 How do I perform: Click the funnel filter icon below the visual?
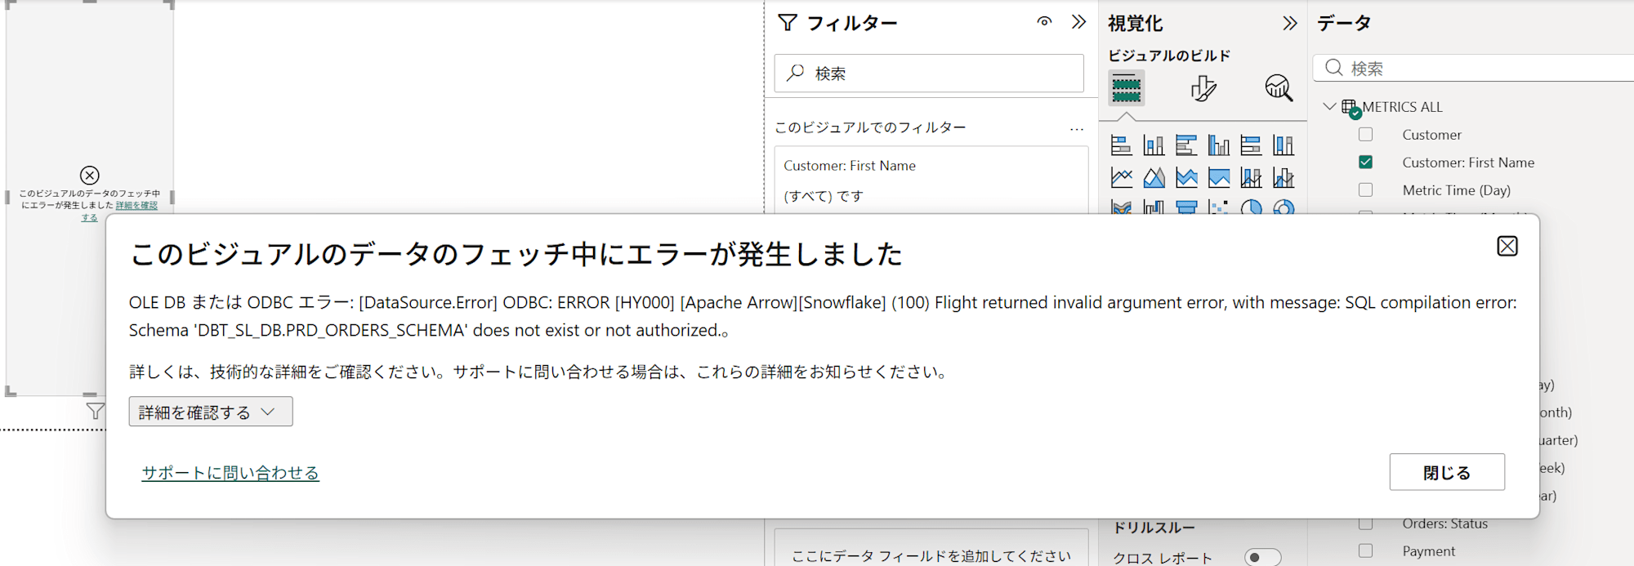point(96,411)
